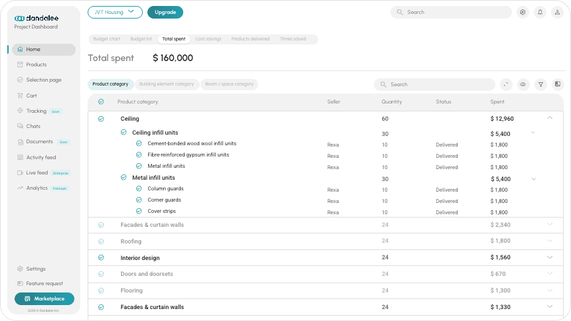Image resolution: width=571 pixels, height=321 pixels.
Task: Toggle the Interior design row checkbox
Action: pos(101,257)
